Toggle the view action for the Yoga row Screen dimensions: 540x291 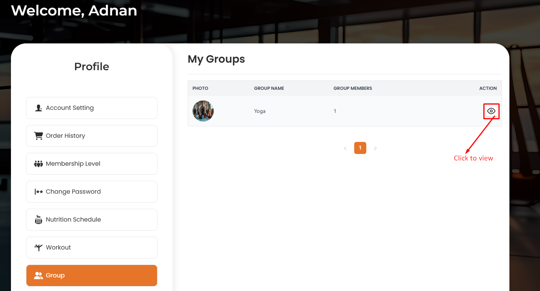point(491,111)
